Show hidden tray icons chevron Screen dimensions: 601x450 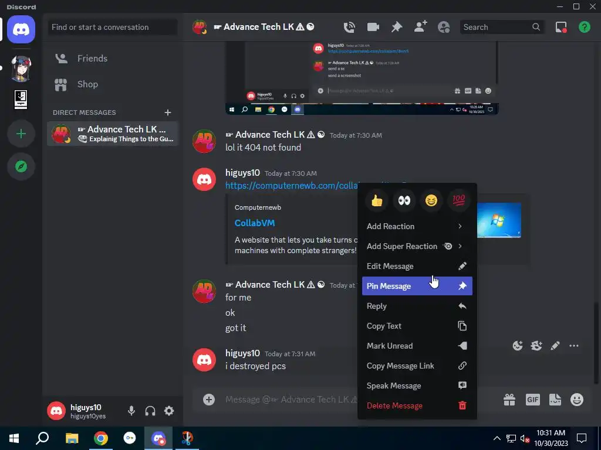[497, 438]
